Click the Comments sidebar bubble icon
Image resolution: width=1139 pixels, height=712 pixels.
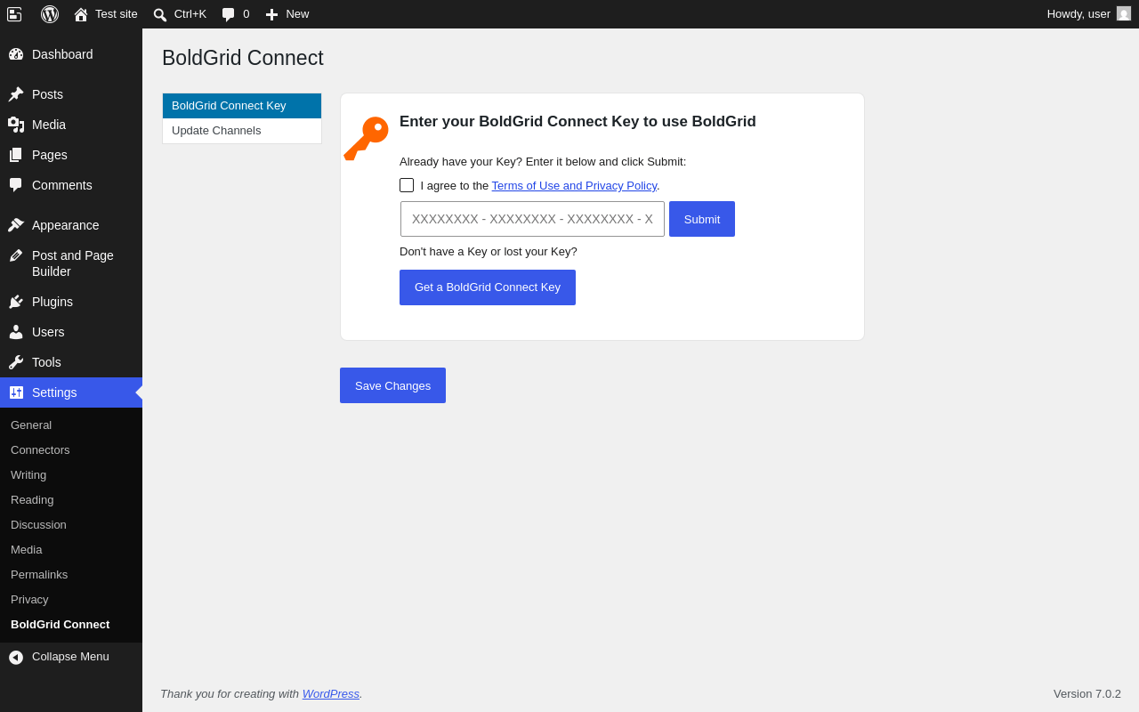point(16,185)
